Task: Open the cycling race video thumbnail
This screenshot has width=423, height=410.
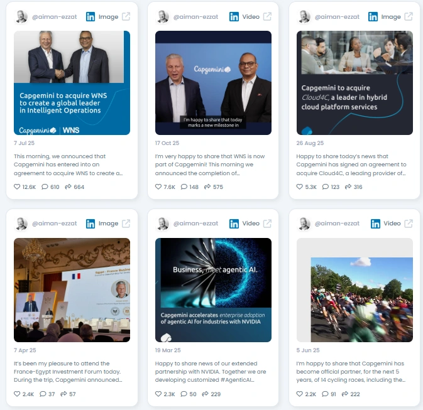Action: (354, 290)
